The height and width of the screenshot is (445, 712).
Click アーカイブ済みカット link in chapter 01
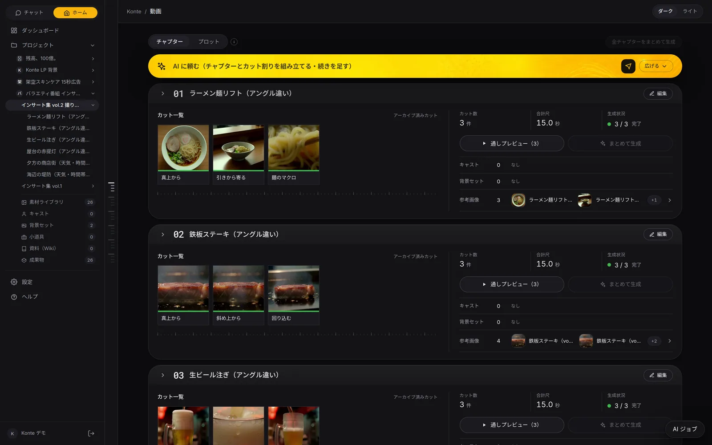[x=415, y=116]
